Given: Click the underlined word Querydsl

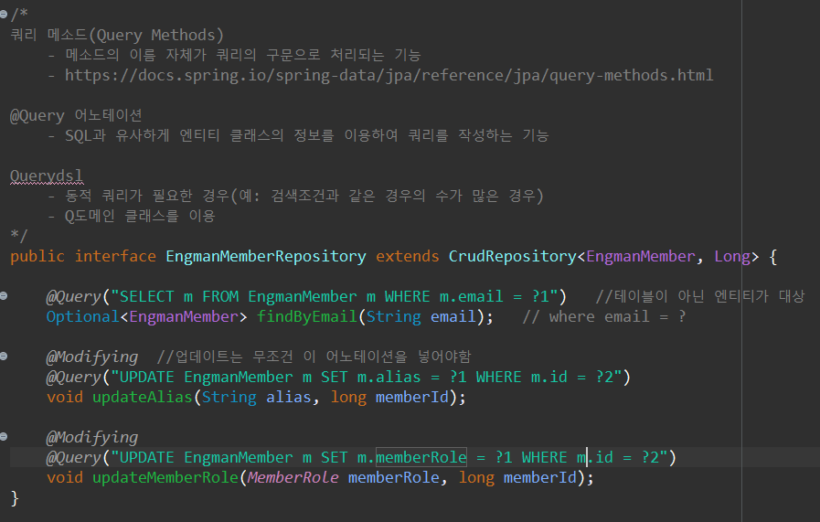Looking at the screenshot, I should [x=47, y=176].
